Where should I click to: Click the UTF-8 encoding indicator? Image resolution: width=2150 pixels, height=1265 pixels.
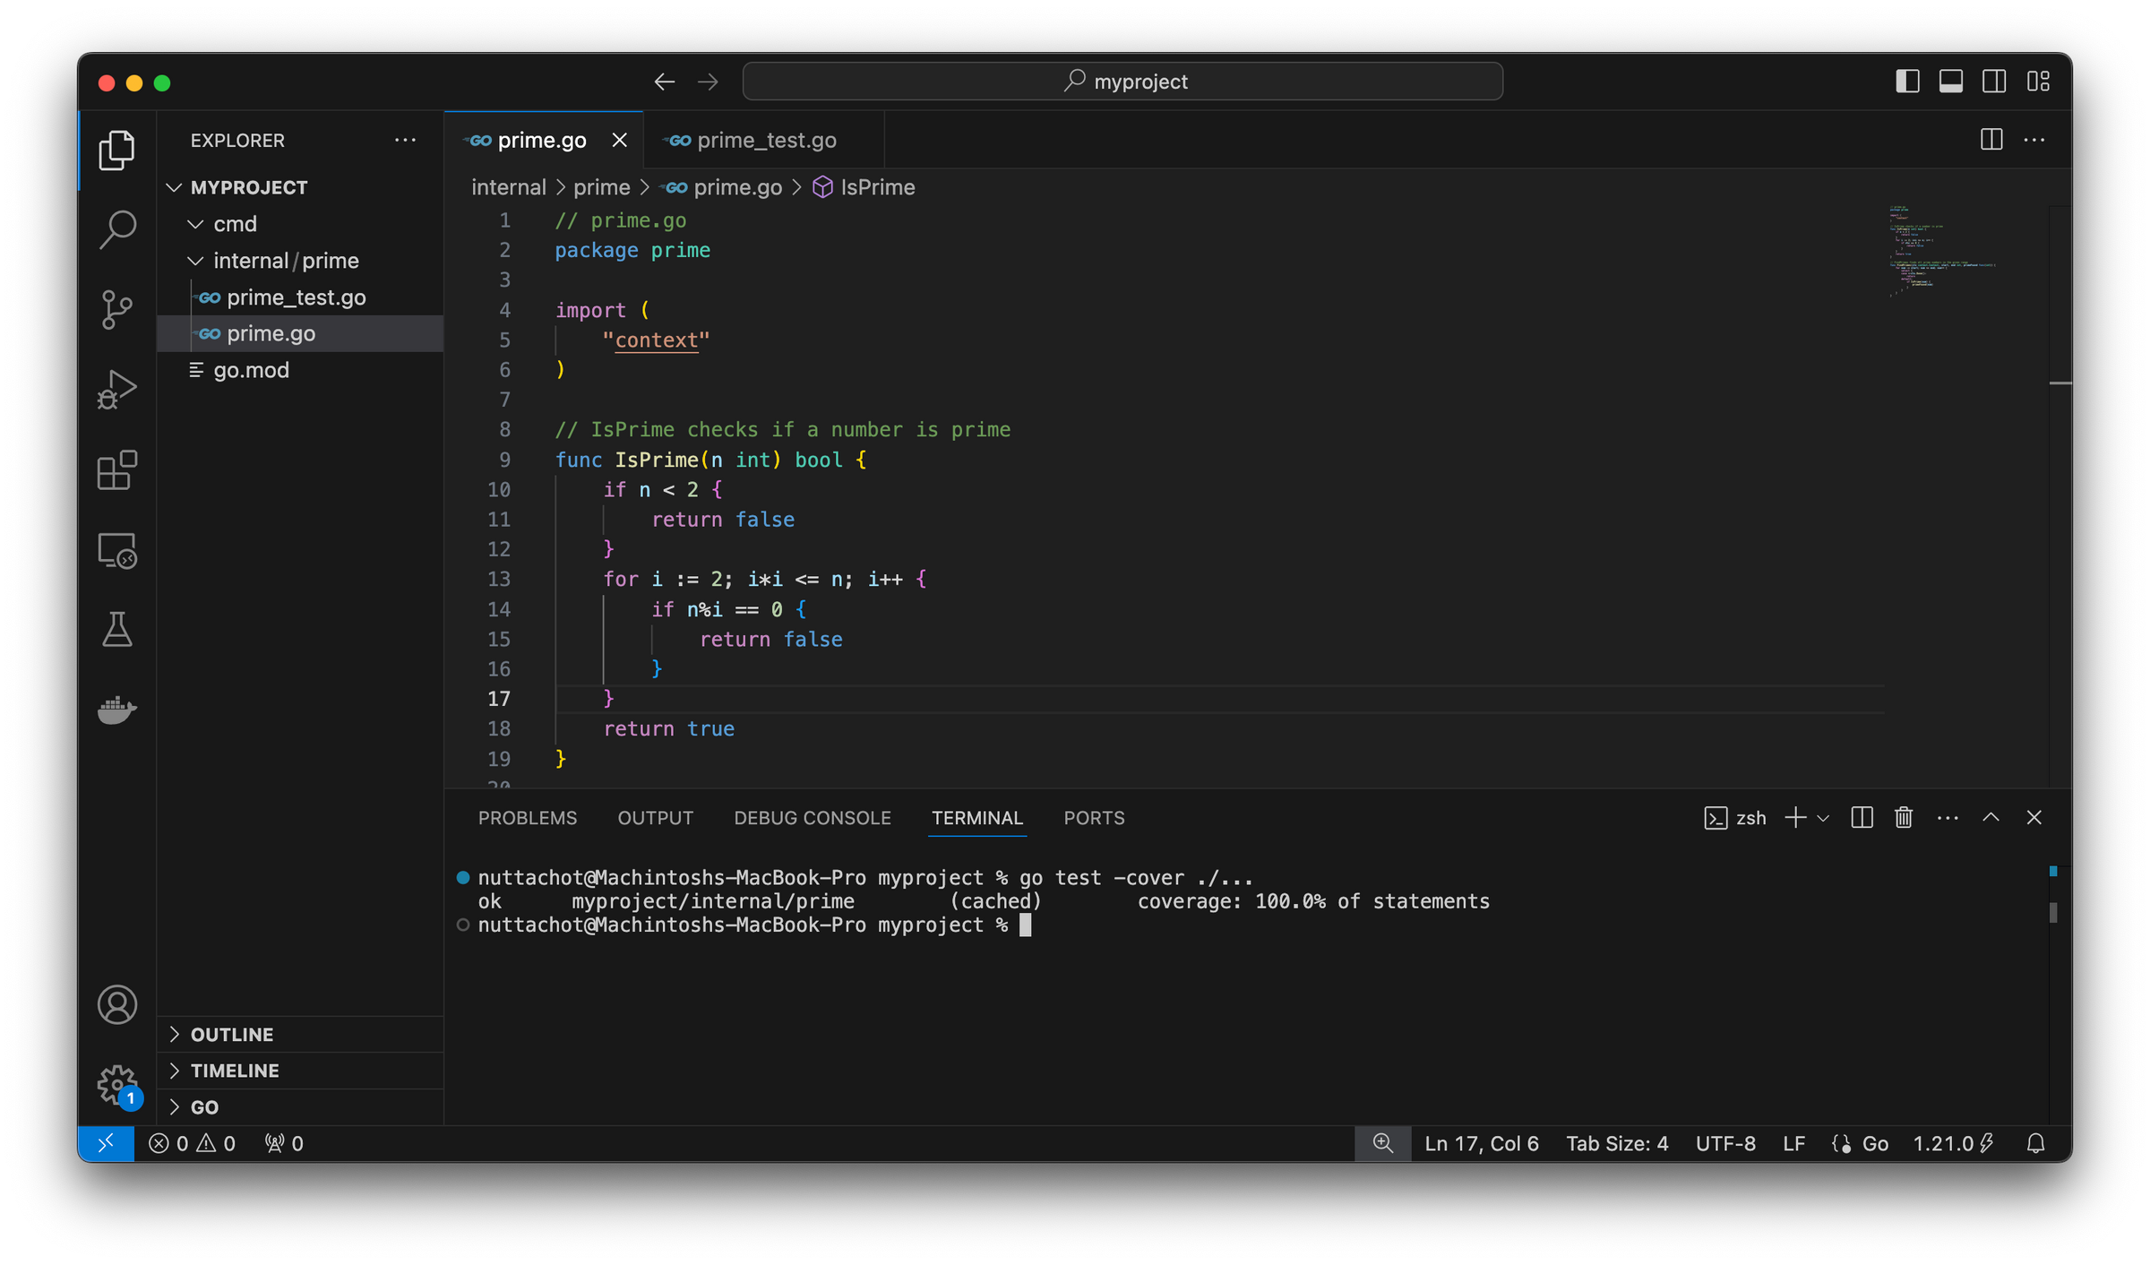[1724, 1143]
